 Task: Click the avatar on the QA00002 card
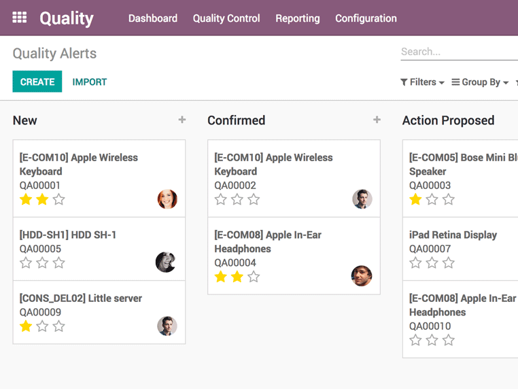(362, 199)
